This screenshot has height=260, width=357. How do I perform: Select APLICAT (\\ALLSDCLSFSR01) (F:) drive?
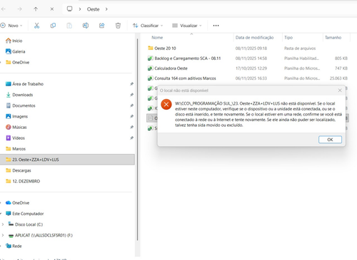tap(41, 235)
